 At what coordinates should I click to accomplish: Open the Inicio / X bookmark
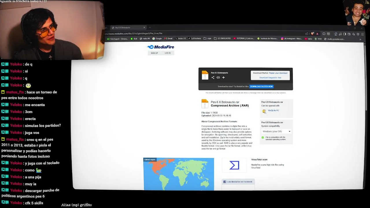pyautogui.click(x=180, y=39)
